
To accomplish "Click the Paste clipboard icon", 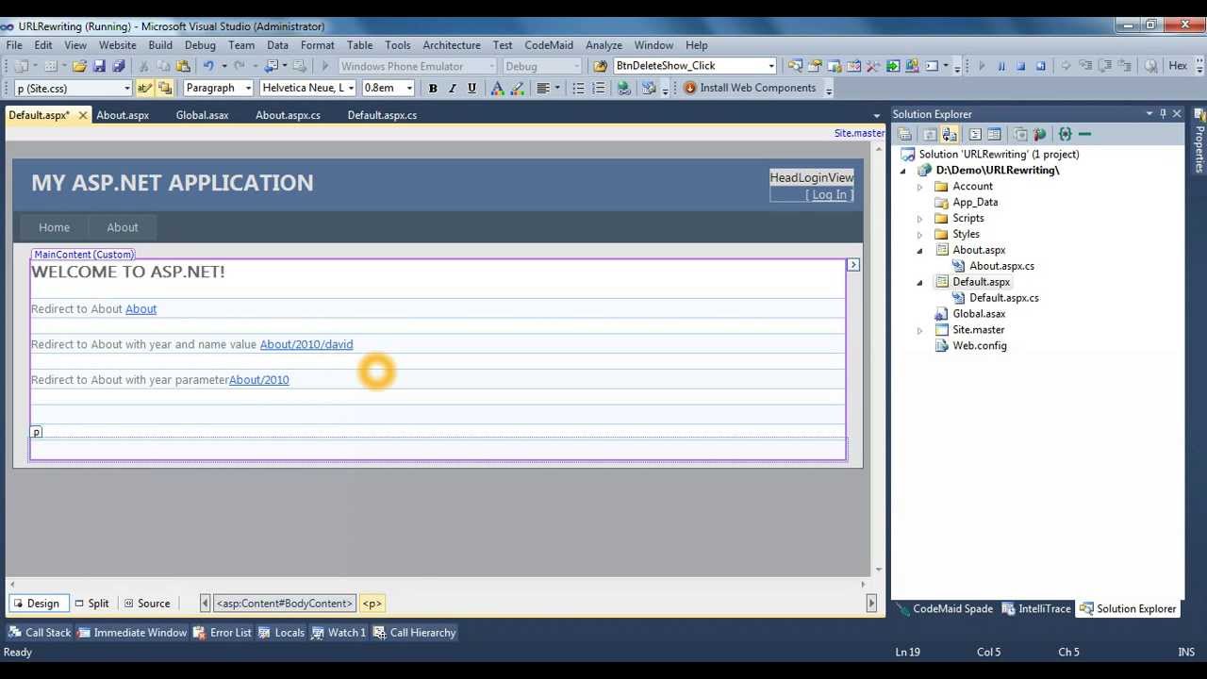I will 183,66.
